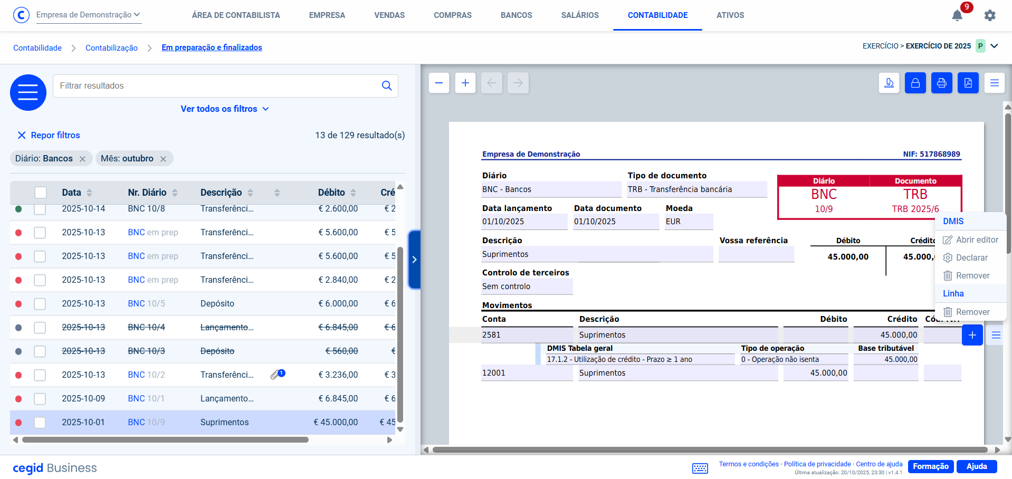The width and height of the screenshot is (1012, 479).
Task: Export the document as PDF
Action: (968, 83)
